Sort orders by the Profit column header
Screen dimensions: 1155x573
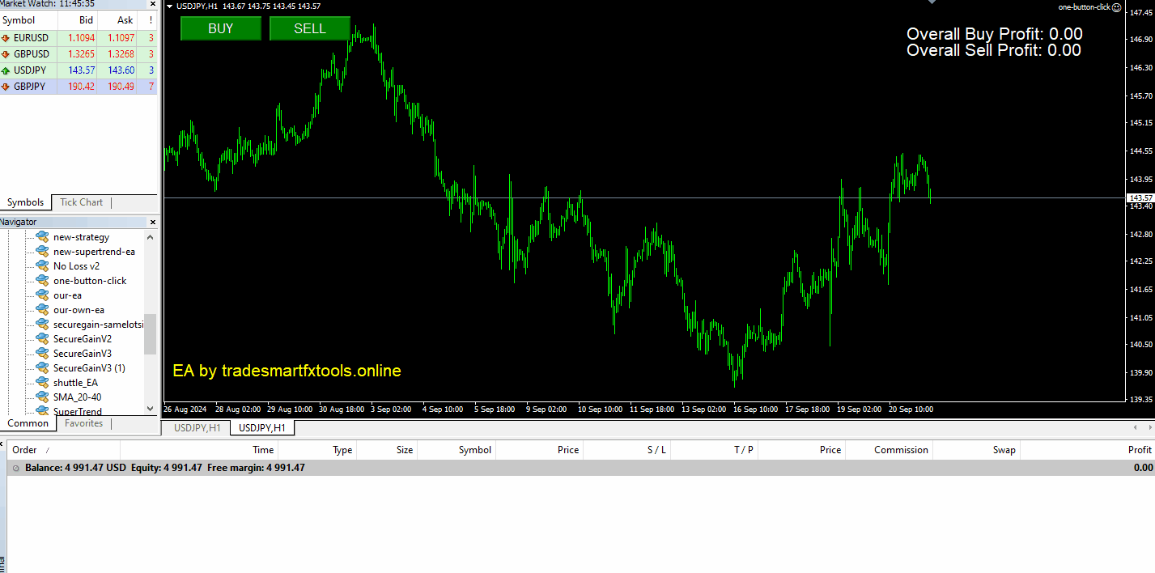(1139, 450)
